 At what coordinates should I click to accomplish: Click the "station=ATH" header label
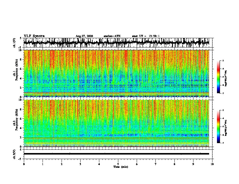tap(112, 36)
